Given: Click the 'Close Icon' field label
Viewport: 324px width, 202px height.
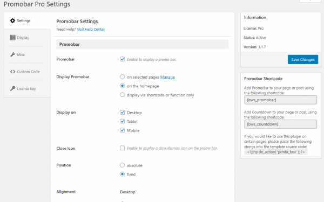Looking at the screenshot, I should (66, 149).
